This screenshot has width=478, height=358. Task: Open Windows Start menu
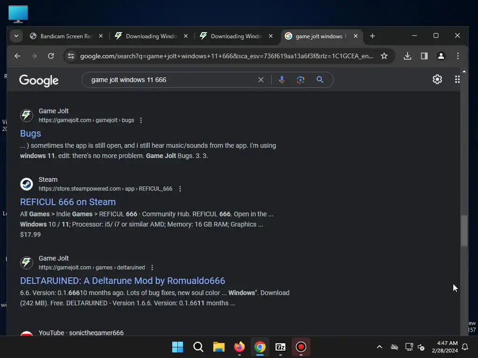point(177,347)
